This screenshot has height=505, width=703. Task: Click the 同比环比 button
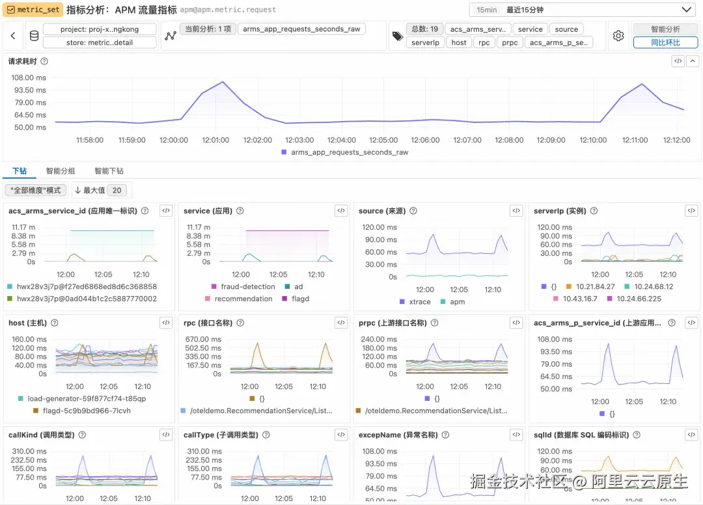tap(665, 42)
